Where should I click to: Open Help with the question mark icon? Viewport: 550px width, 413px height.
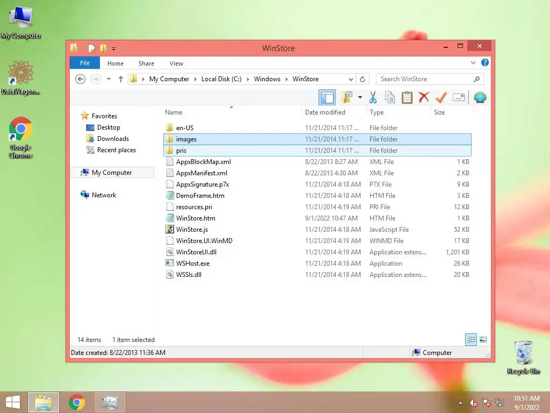coord(485,62)
